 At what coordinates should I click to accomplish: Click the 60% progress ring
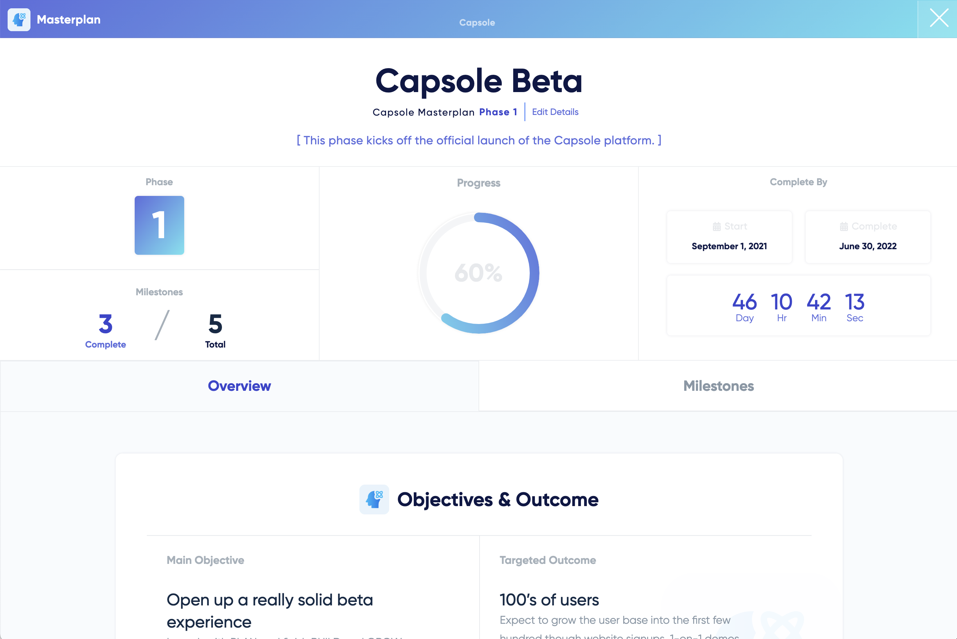pos(478,273)
